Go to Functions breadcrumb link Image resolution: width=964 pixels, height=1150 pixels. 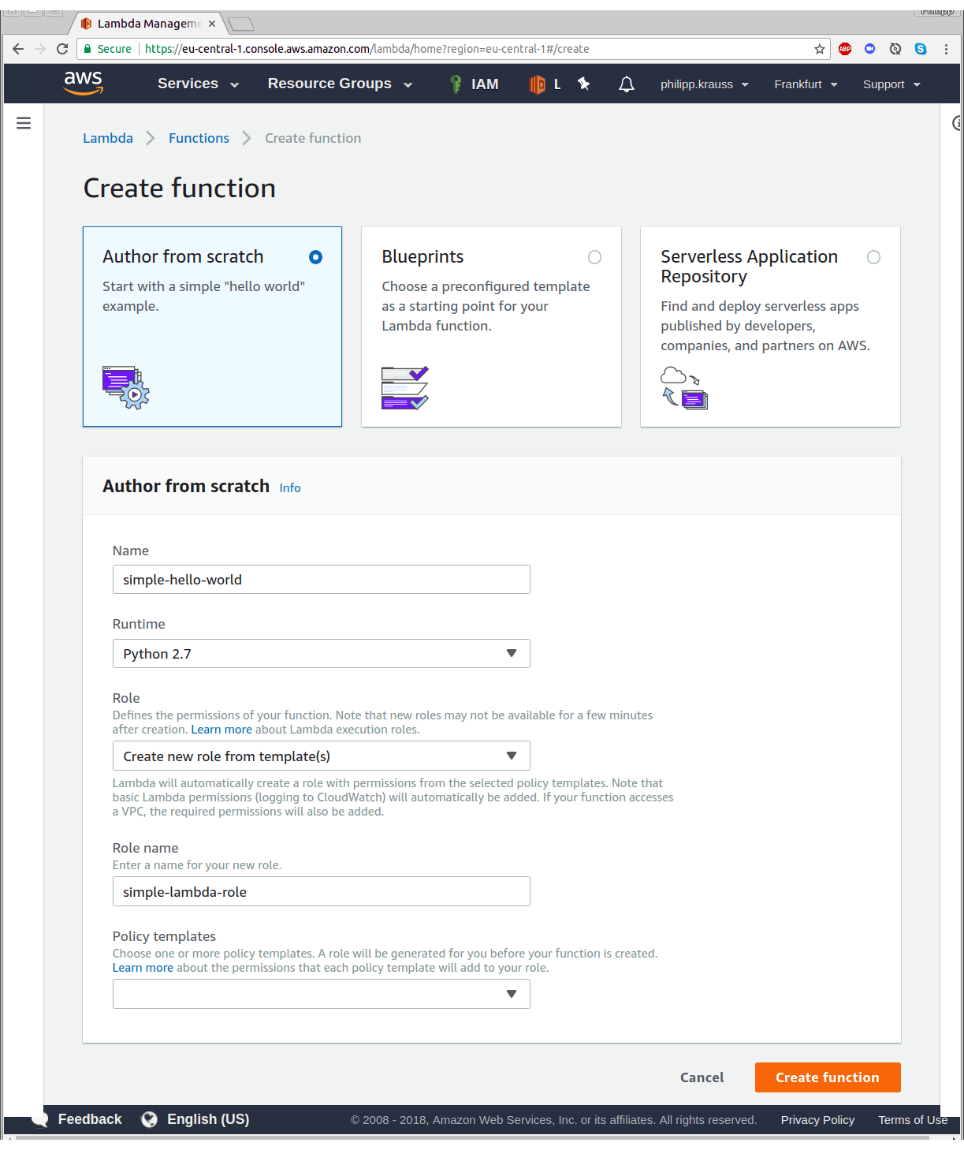click(x=199, y=138)
